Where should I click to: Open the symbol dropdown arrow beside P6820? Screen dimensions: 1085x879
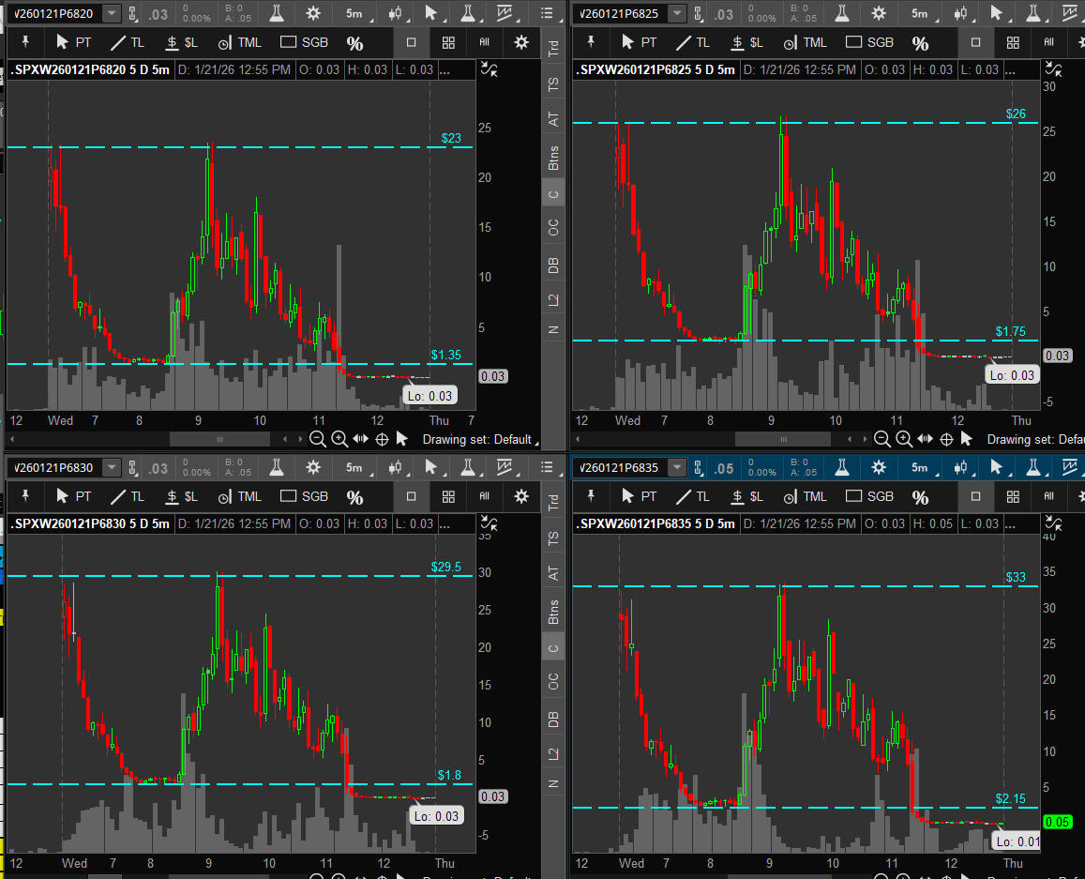click(112, 13)
